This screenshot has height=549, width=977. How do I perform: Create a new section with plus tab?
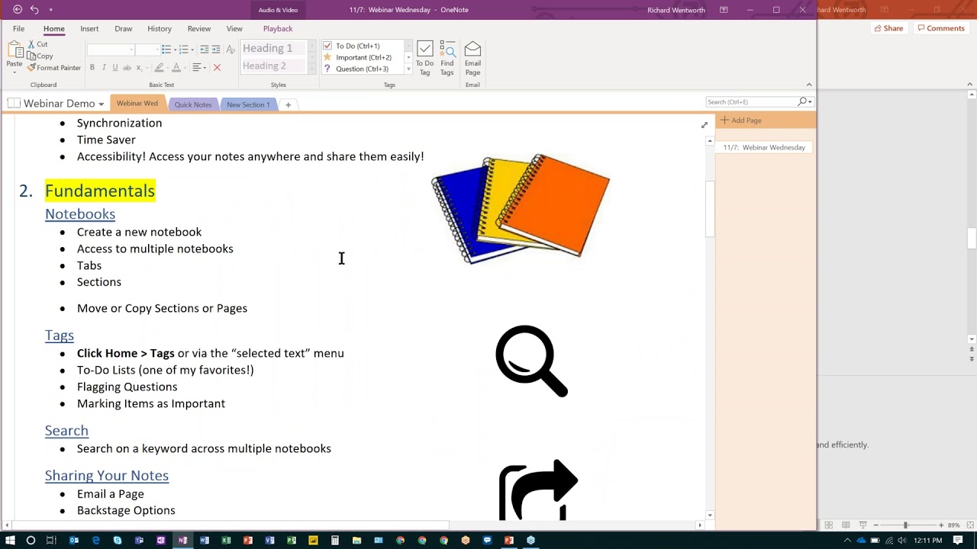click(x=288, y=104)
